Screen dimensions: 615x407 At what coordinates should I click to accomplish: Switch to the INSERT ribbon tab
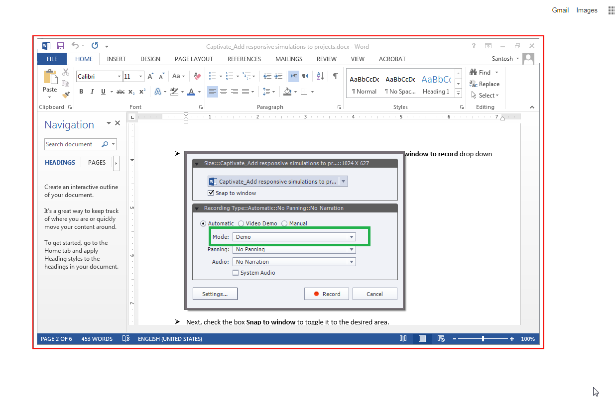click(116, 59)
